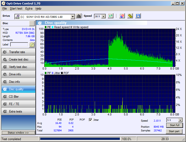Click the gray button beside Disc header
Screen dimensions: 186x142
click(32, 23)
